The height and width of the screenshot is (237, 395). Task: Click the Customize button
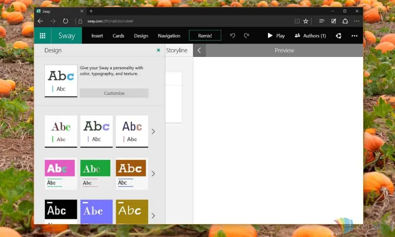coord(114,93)
